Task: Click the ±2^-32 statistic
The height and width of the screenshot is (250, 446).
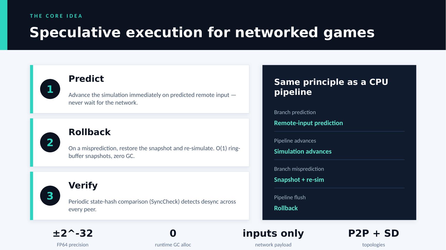Action: click(73, 233)
